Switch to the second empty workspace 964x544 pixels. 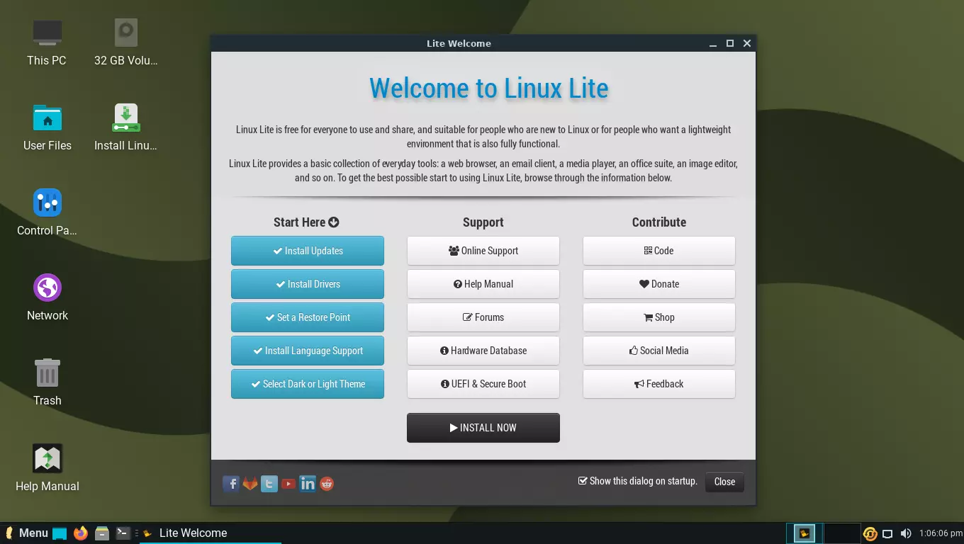841,533
